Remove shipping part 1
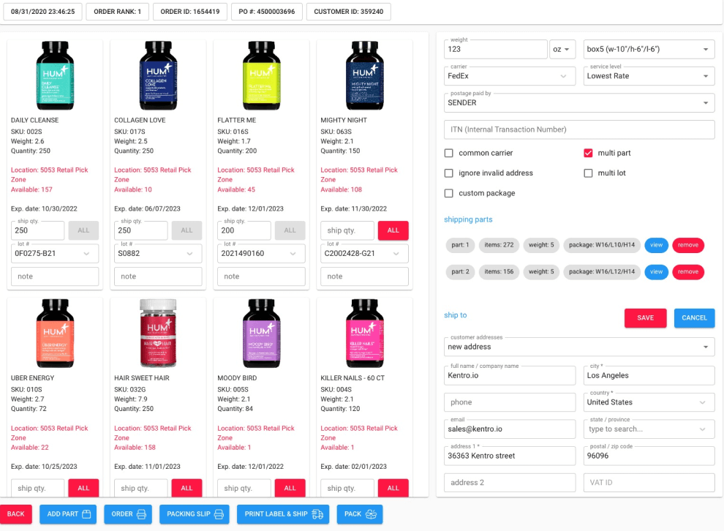The width and height of the screenshot is (724, 531). [688, 245]
